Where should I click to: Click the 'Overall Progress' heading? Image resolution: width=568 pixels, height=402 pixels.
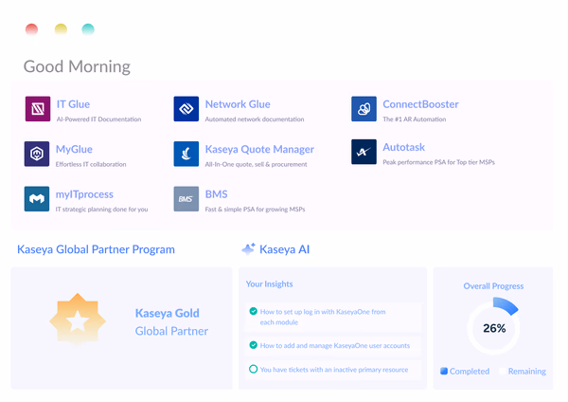[493, 286]
